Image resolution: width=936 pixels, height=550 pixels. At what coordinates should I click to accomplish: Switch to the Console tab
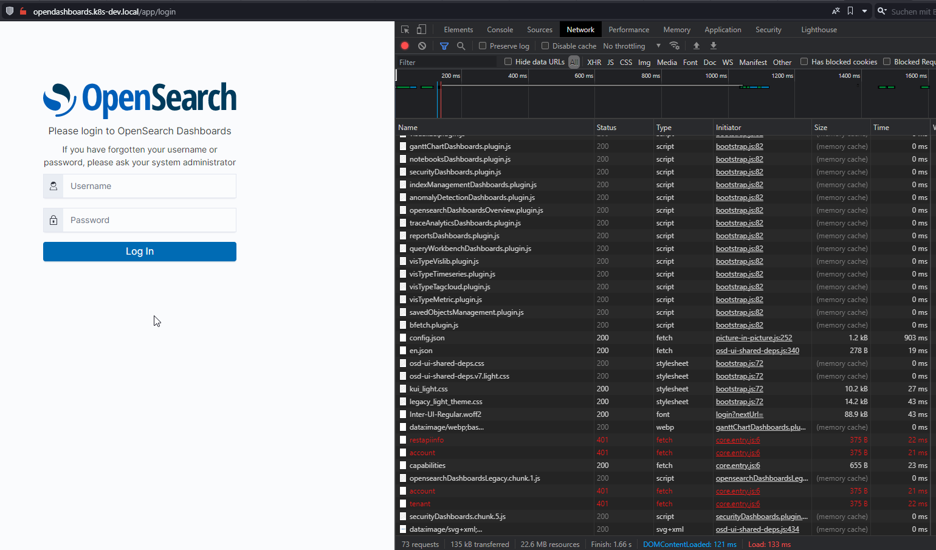point(500,29)
